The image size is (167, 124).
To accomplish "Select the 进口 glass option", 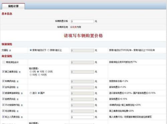I will 31,93.
